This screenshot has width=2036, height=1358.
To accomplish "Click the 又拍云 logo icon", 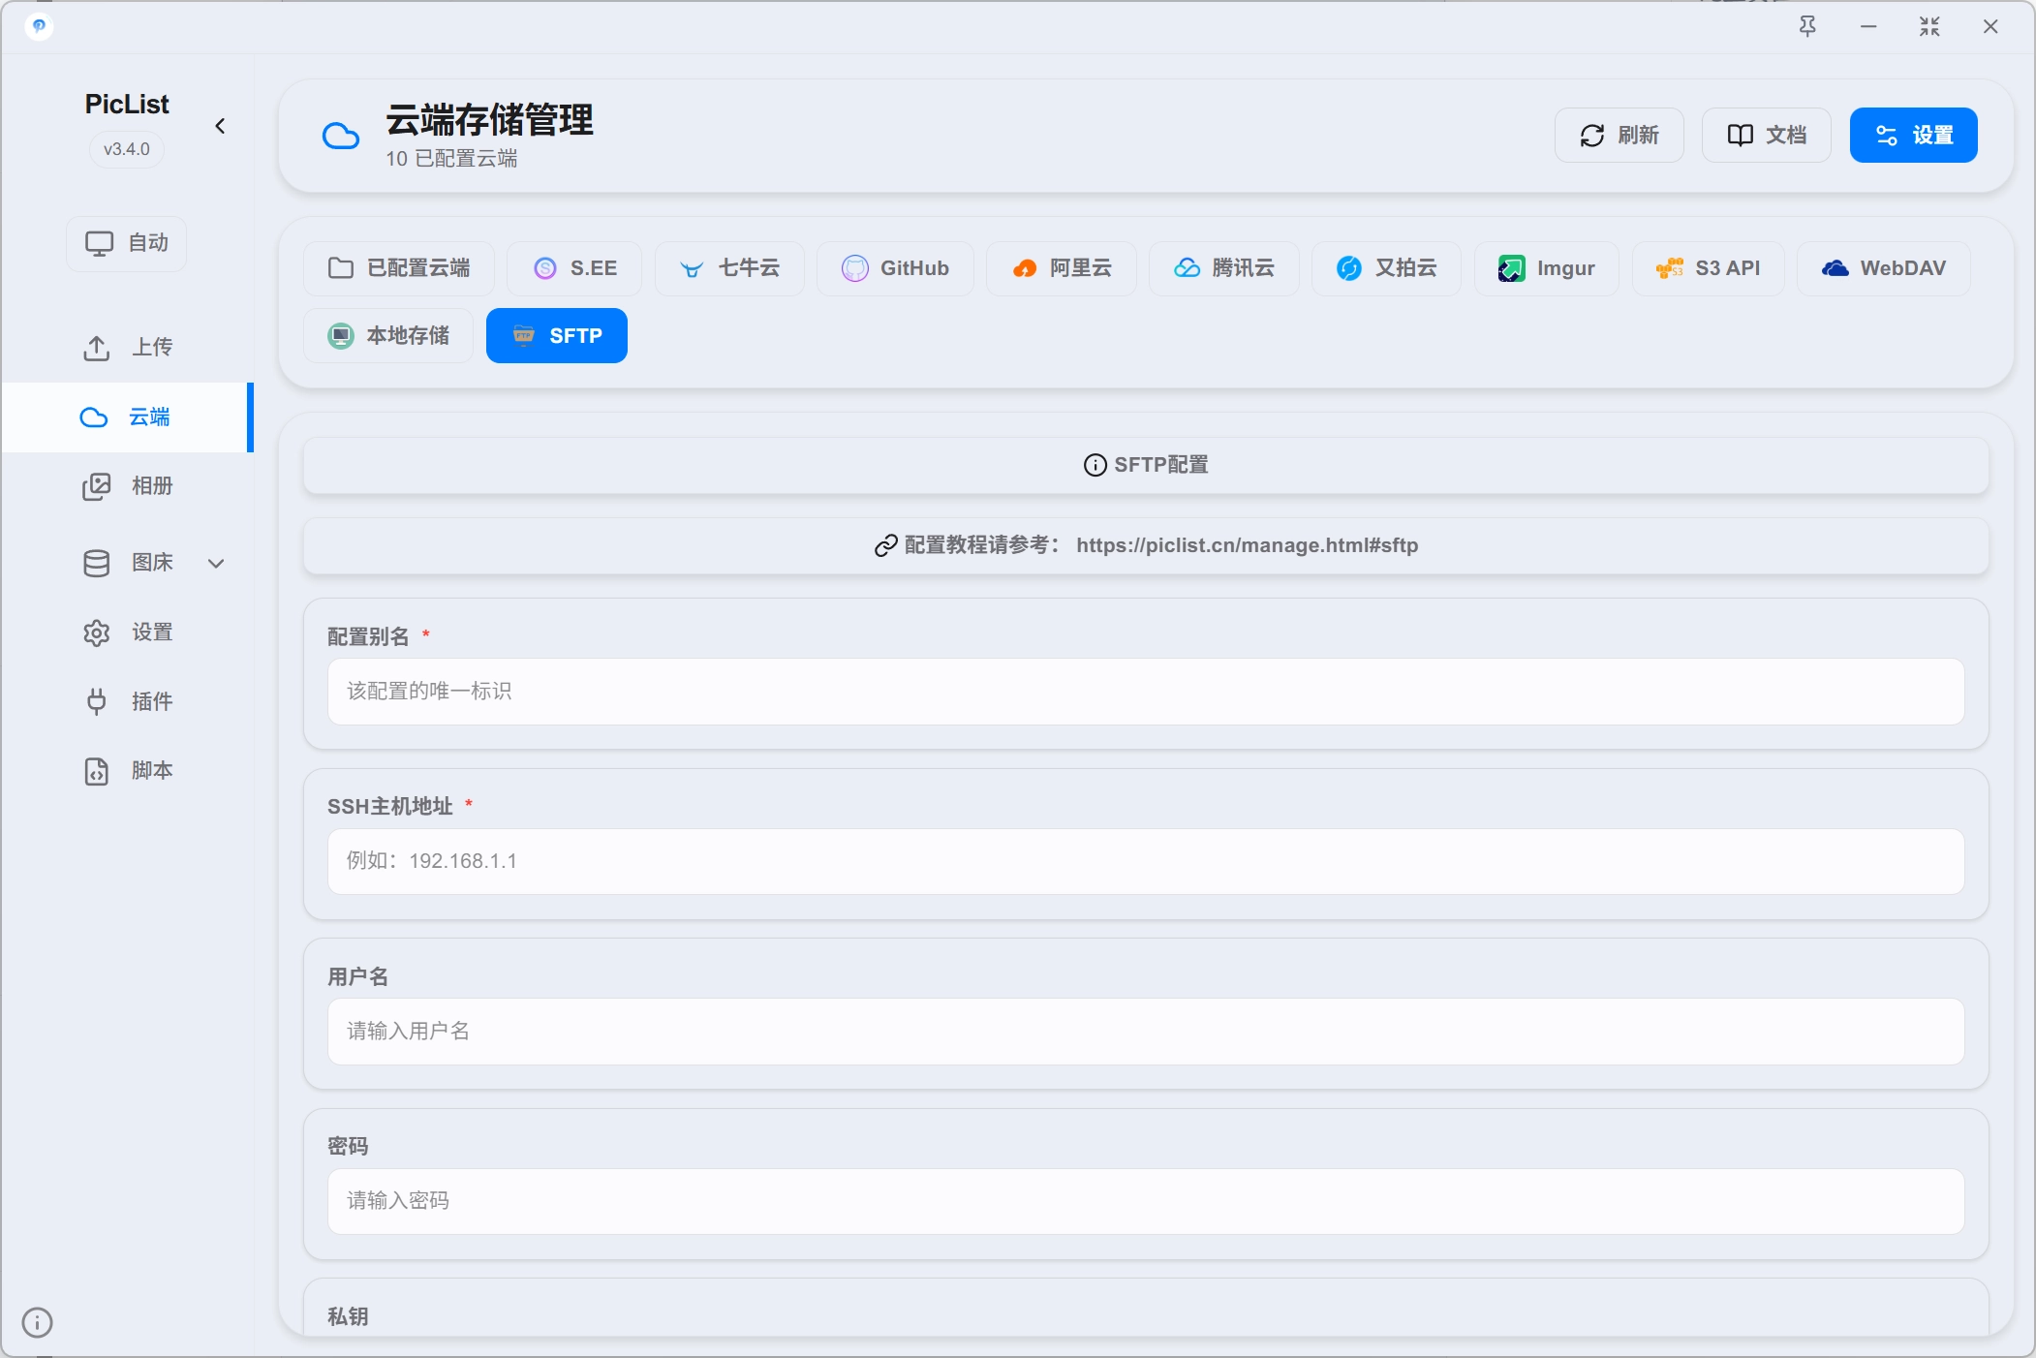I will click(x=1349, y=268).
